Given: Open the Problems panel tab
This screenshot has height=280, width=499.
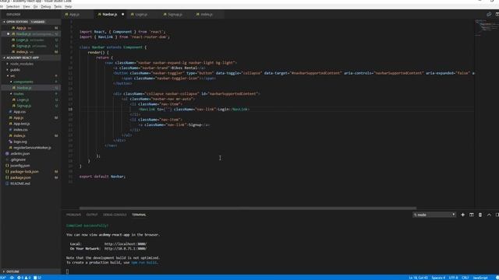Looking at the screenshot, I should [x=73, y=215].
